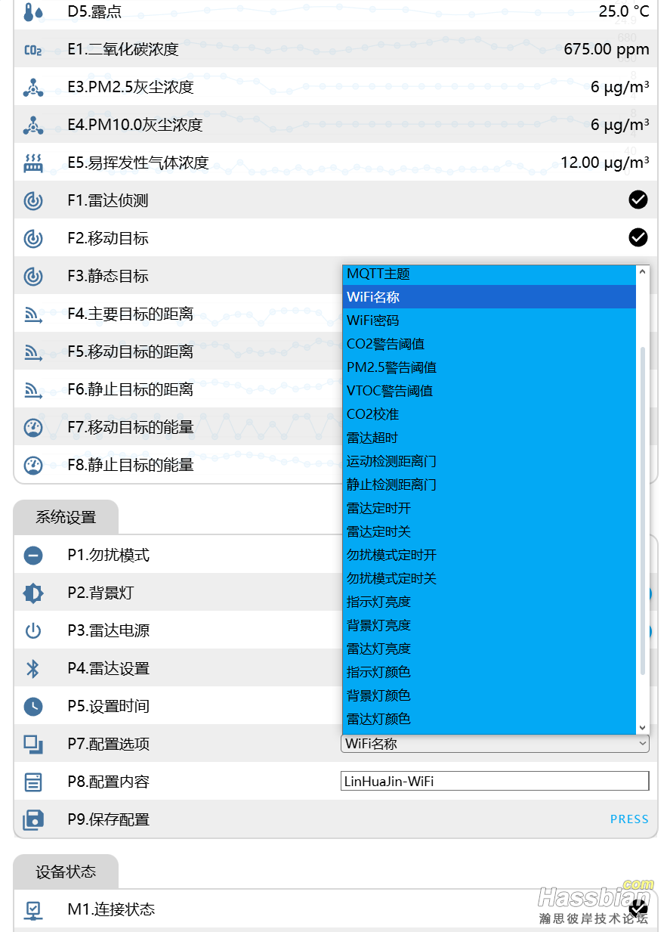Click the Bluetooth icon next to P4.雷达设置
This screenshot has height=932, width=670.
(x=33, y=668)
